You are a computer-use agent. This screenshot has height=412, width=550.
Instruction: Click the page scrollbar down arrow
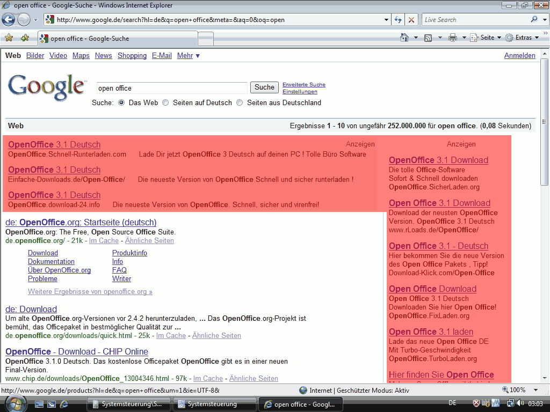pos(545,378)
